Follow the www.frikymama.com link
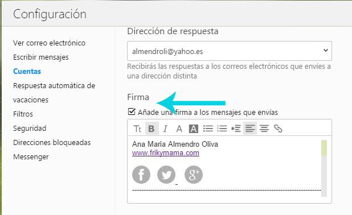Screen dimensions: 352x215 (x=166, y=153)
